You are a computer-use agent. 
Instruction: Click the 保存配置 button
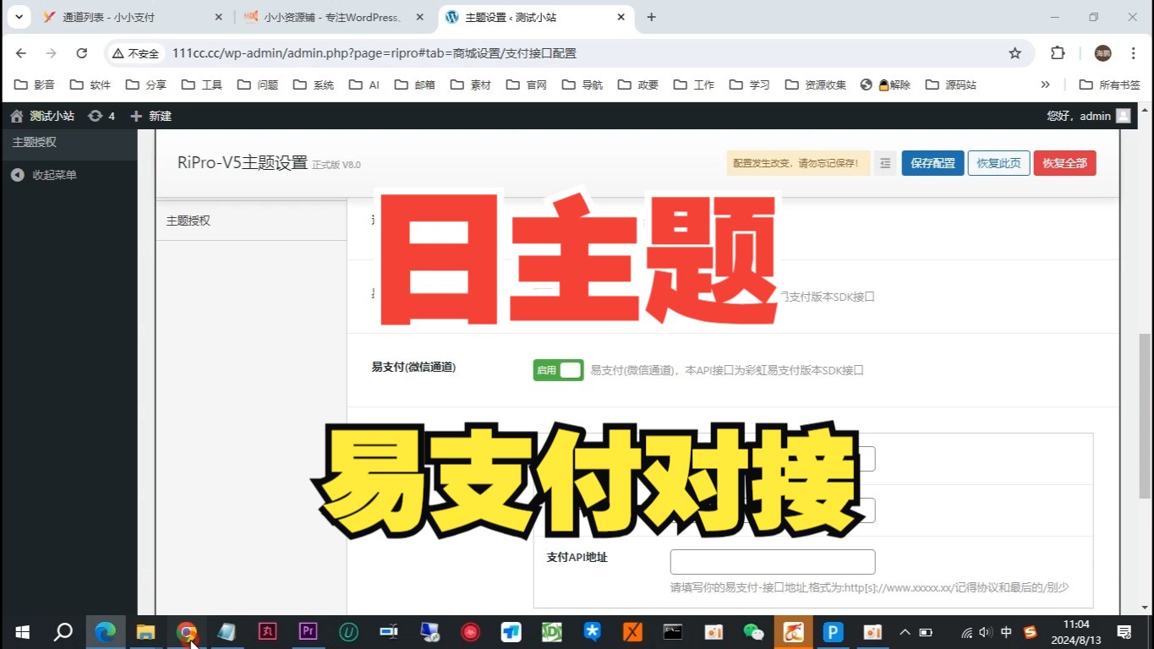[932, 162]
